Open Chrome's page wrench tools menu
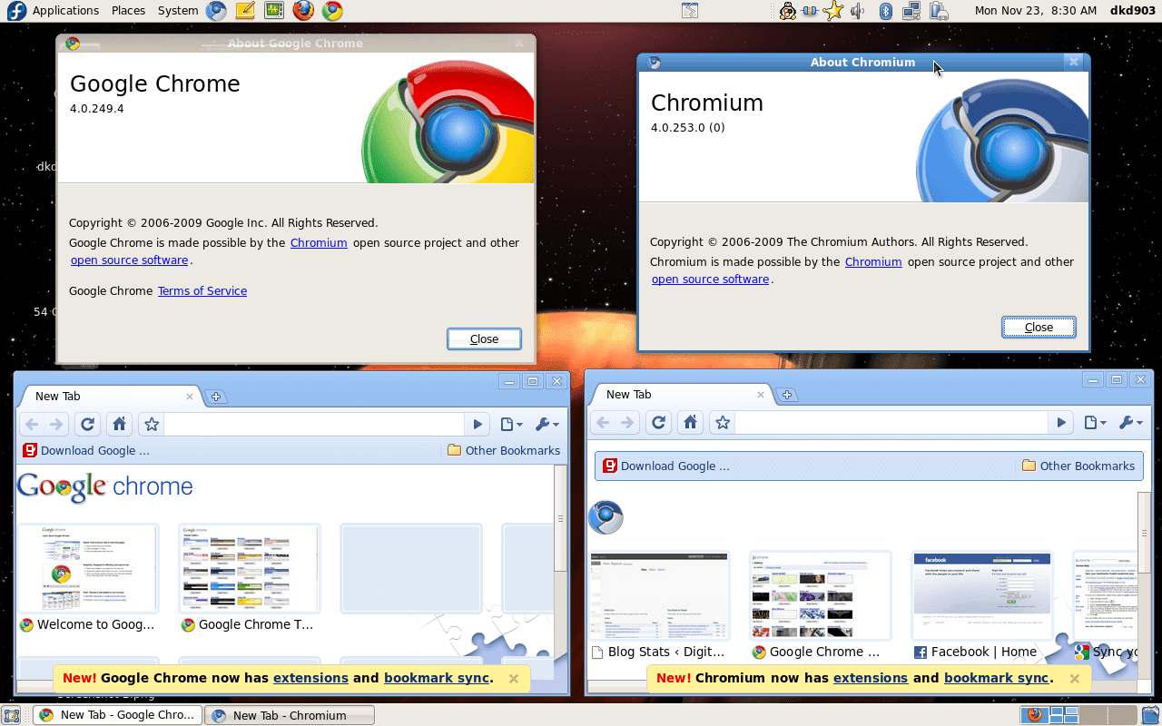The width and height of the screenshot is (1162, 726). [x=544, y=424]
